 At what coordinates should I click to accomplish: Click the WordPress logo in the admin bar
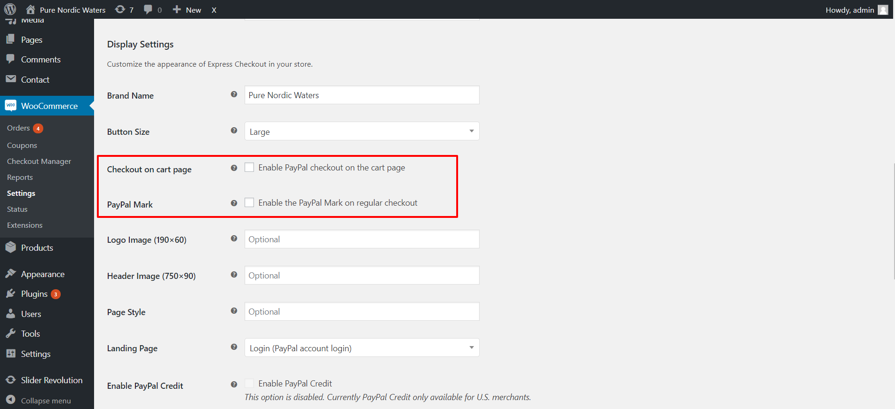click(x=10, y=9)
